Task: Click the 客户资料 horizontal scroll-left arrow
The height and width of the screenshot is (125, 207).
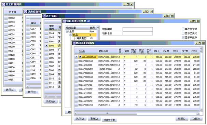Action: (46, 96)
